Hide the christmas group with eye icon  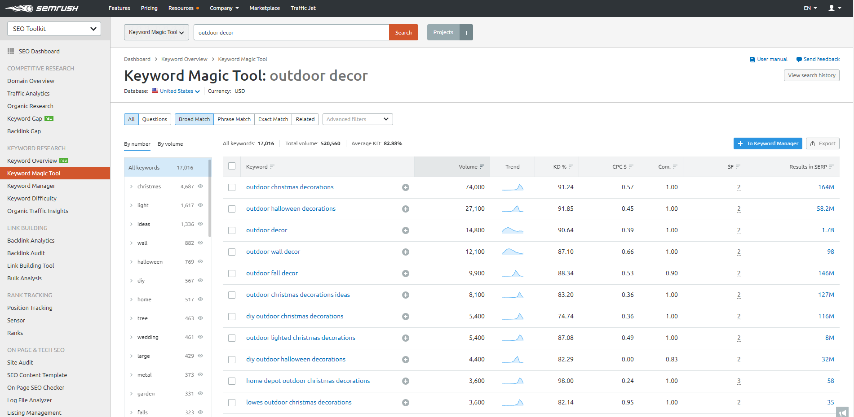(x=200, y=186)
